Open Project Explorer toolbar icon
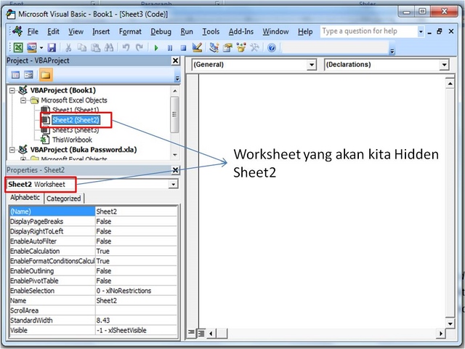The height and width of the screenshot is (349, 465). tap(214, 47)
